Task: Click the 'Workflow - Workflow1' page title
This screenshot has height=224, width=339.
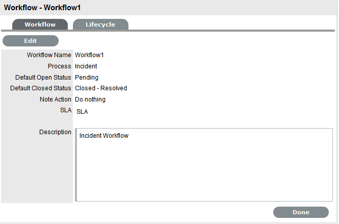Action: 42,8
